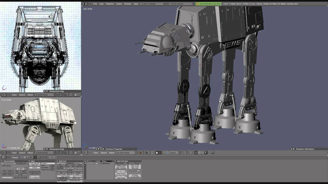Viewport: 328px width, 184px height.
Task: Open the File menu
Action: pyautogui.click(x=95, y=4)
